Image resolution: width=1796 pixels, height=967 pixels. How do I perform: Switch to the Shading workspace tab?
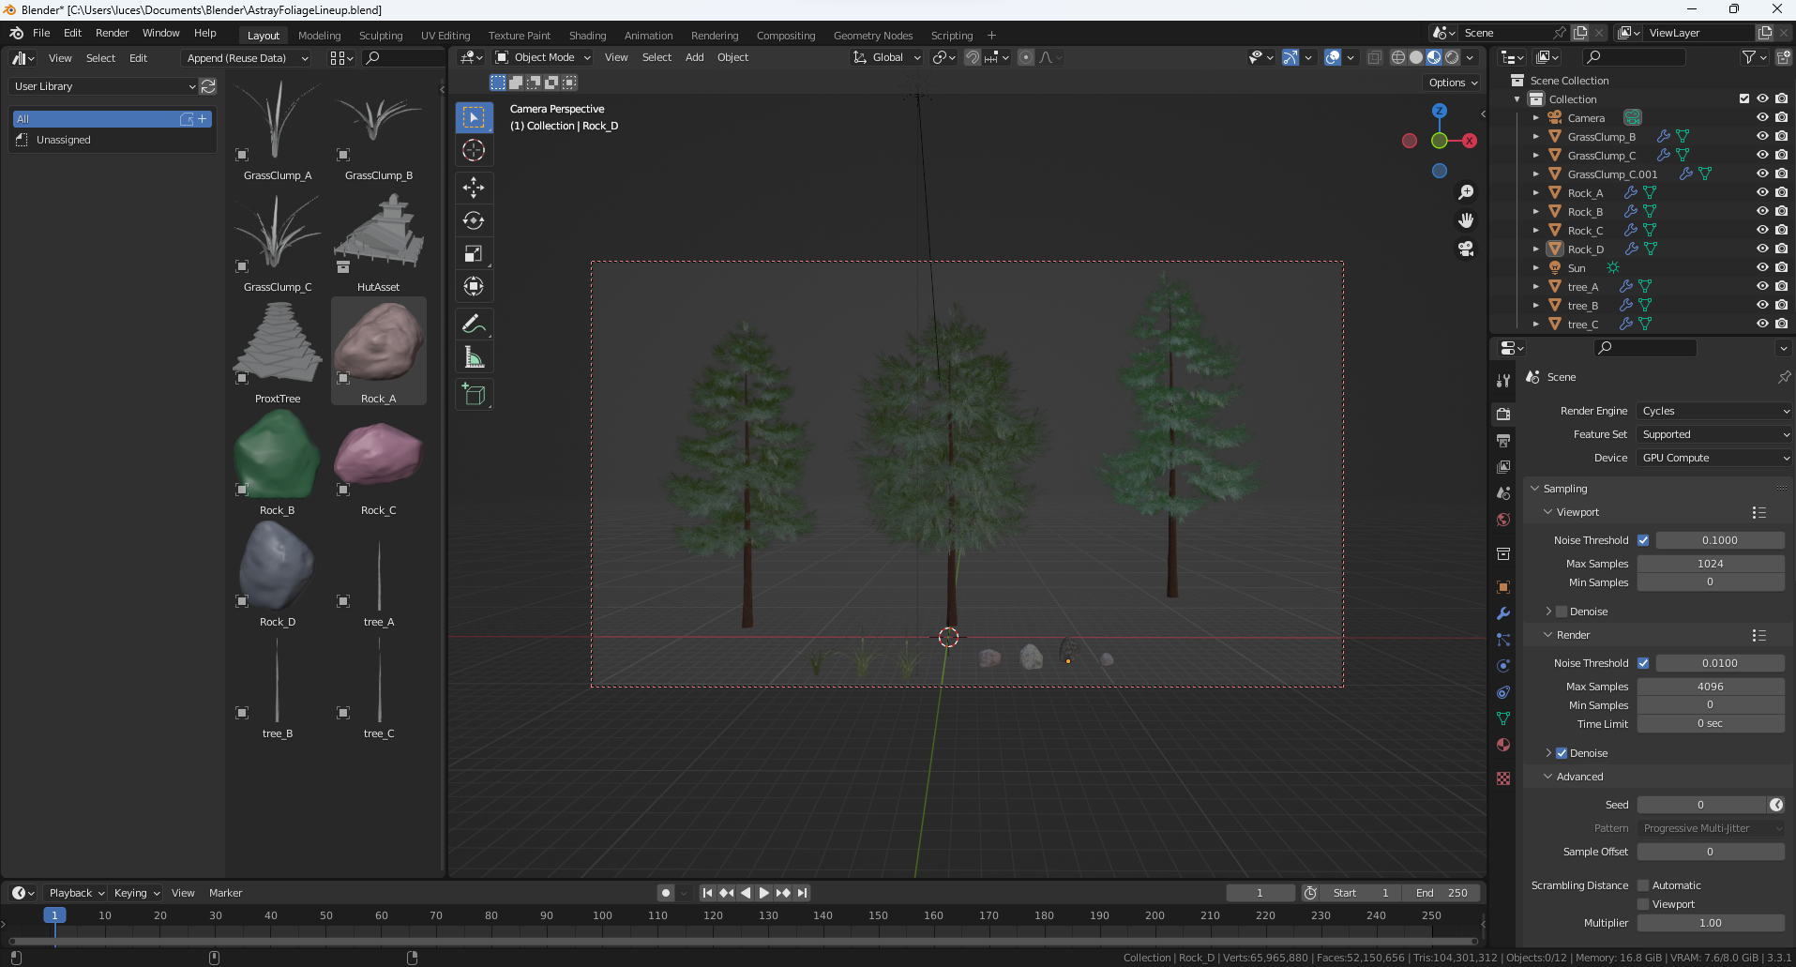[587, 36]
